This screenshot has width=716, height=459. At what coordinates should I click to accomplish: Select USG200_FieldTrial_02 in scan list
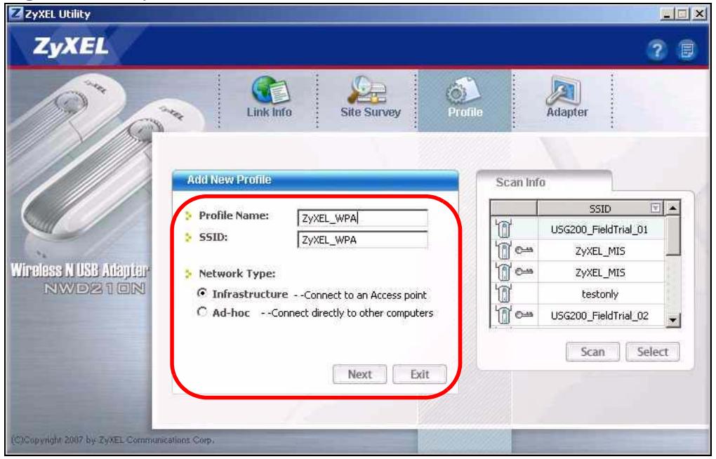tap(599, 316)
